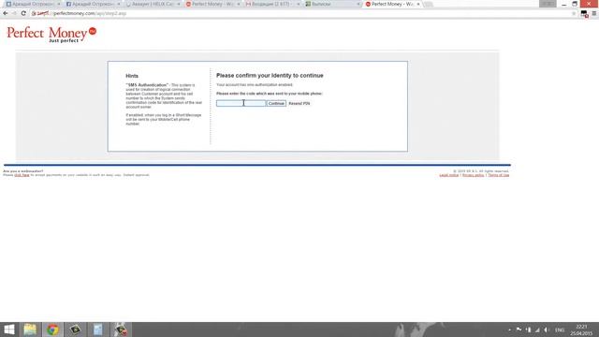Open the Action Center flag icon
The image size is (599, 337).
(x=519, y=330)
